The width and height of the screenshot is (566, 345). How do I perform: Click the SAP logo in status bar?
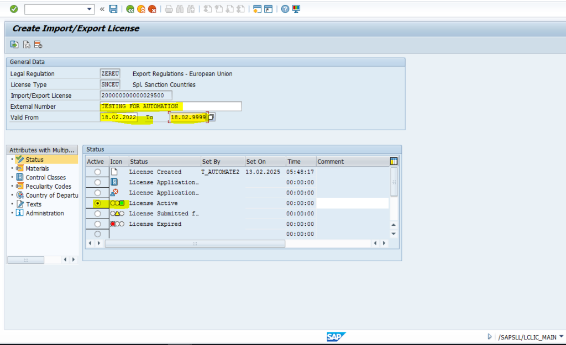point(336,337)
